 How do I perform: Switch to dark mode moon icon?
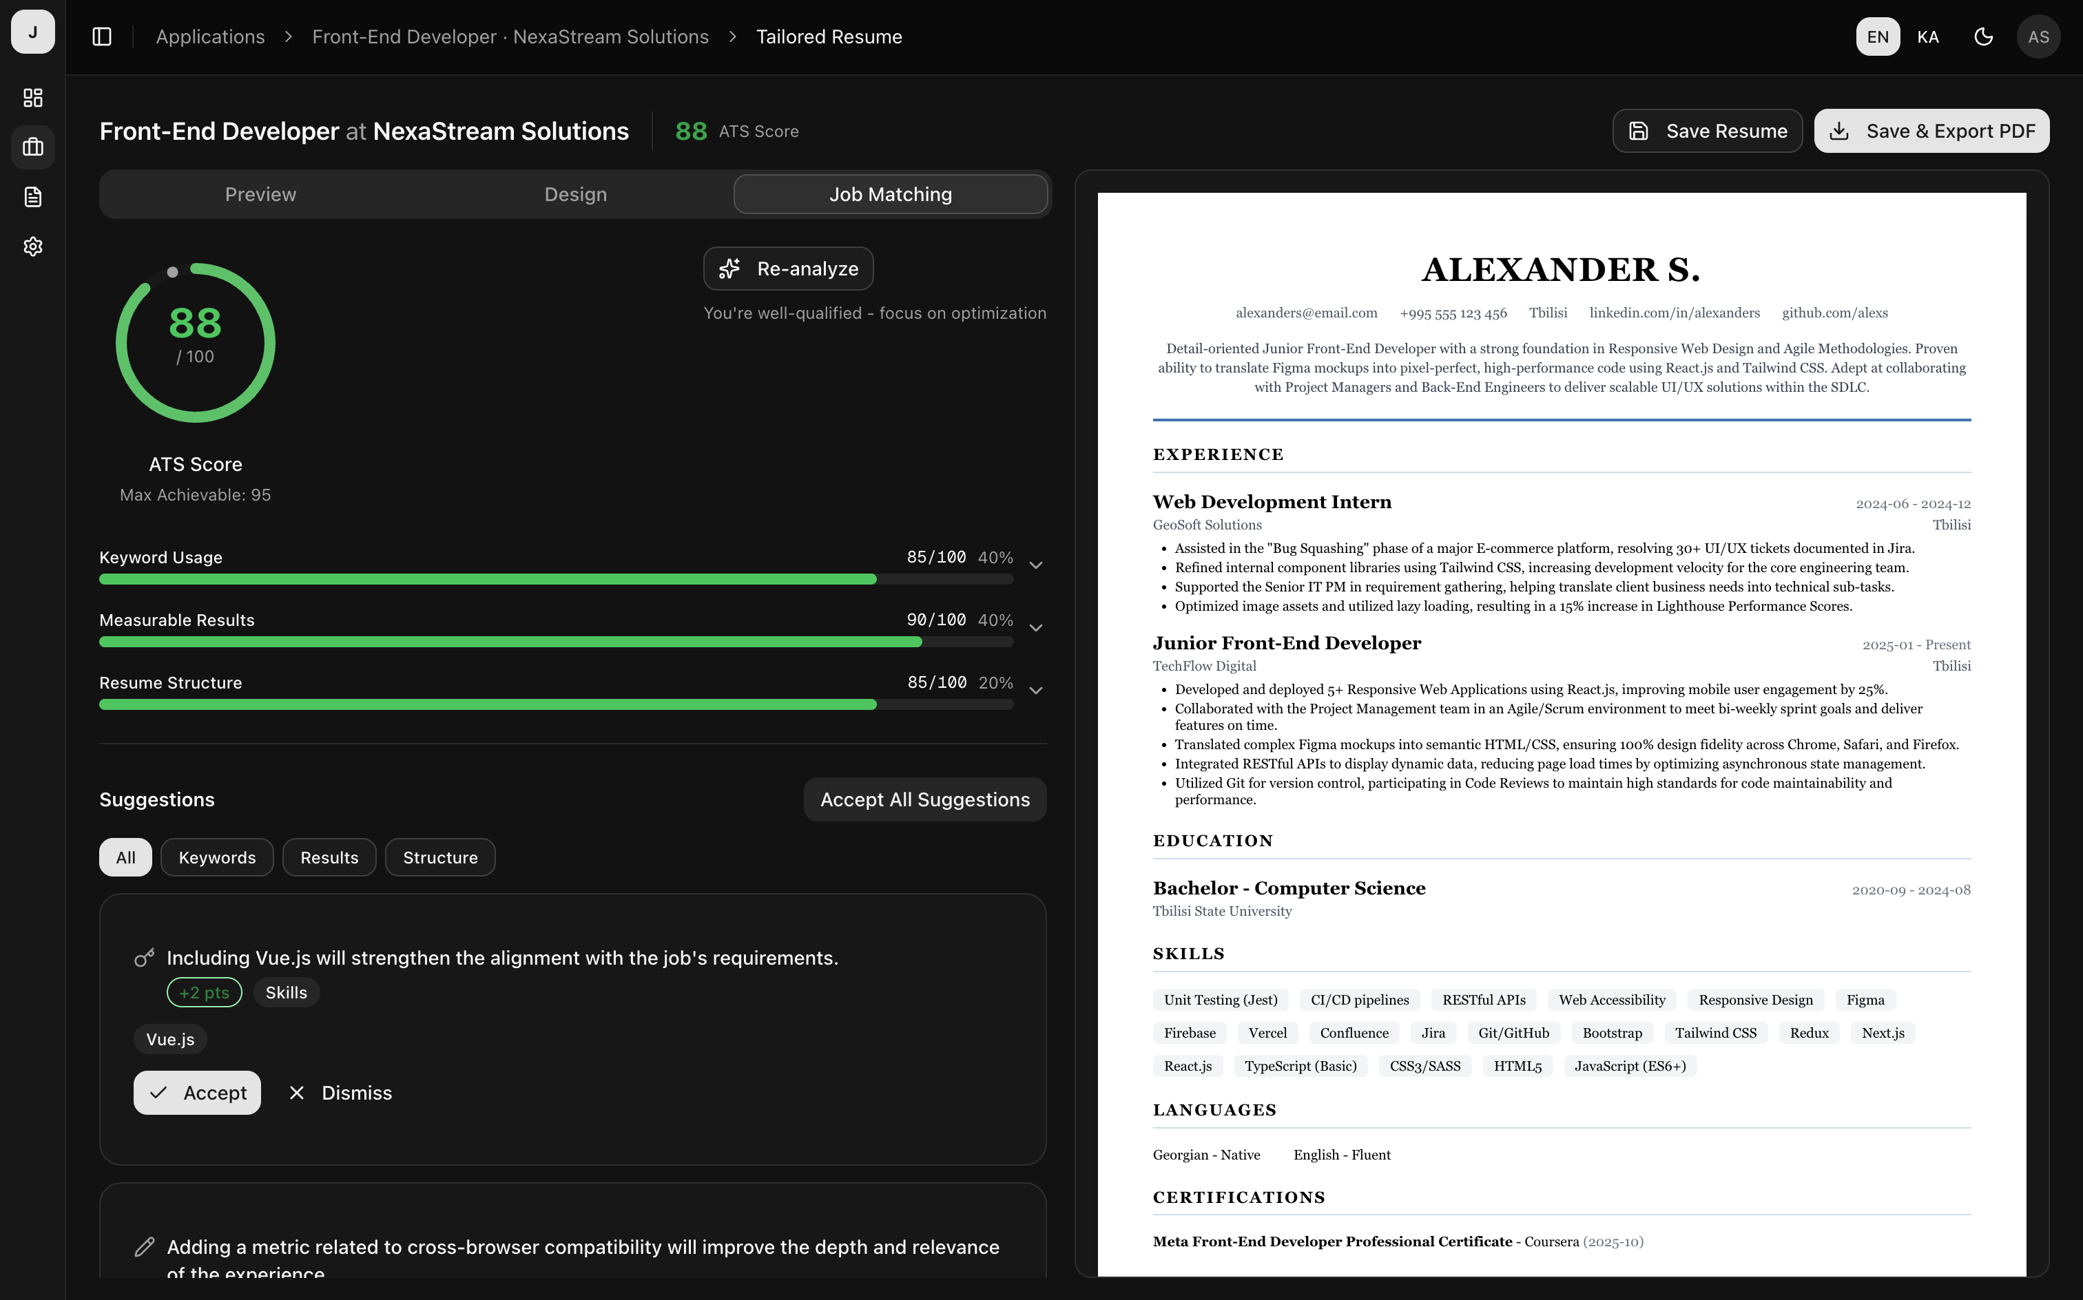(x=1983, y=37)
